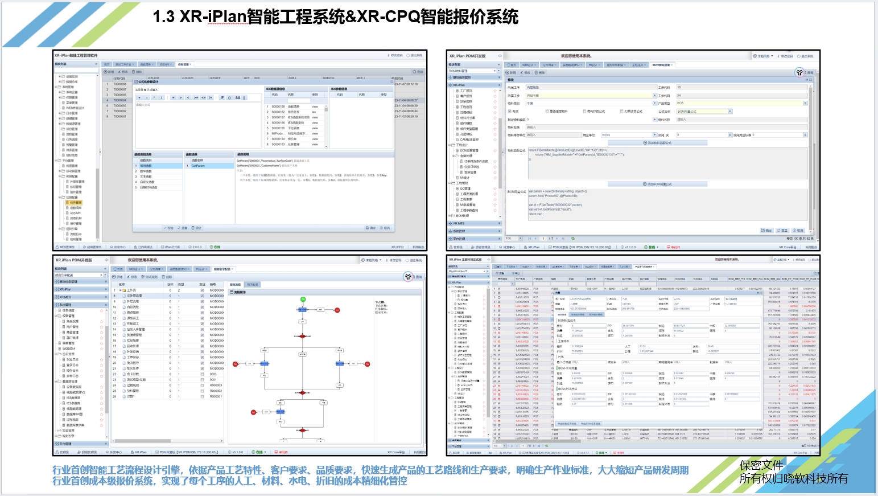Click 修改 edit icon in 规则引擎配置 toolbar
The width and height of the screenshot is (878, 496).
pyautogui.click(x=128, y=277)
